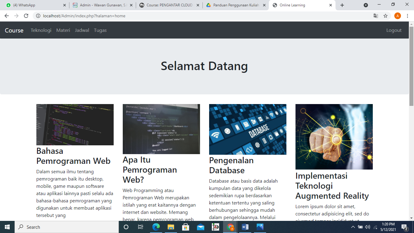Reload the page with the refresh icon
Viewport: 414px width, 233px height.
(x=26, y=16)
